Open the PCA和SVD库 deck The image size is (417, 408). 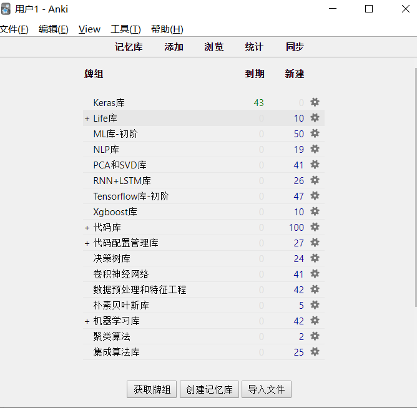point(120,165)
